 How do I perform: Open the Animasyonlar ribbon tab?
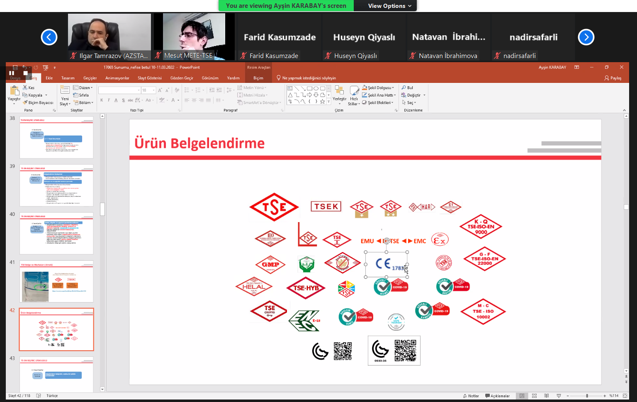[117, 78]
